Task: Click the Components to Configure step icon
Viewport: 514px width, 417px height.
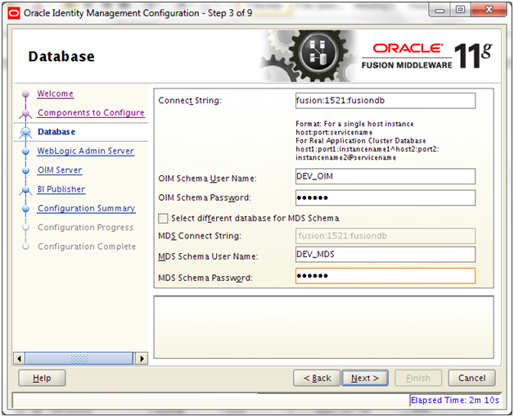Action: point(25,114)
